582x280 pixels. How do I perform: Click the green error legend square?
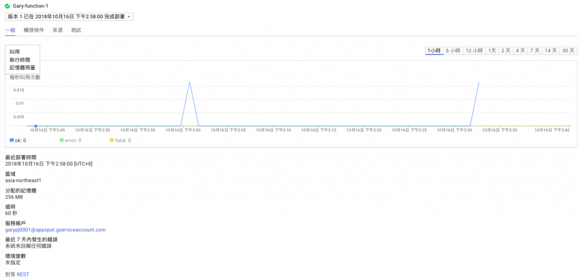click(61, 140)
